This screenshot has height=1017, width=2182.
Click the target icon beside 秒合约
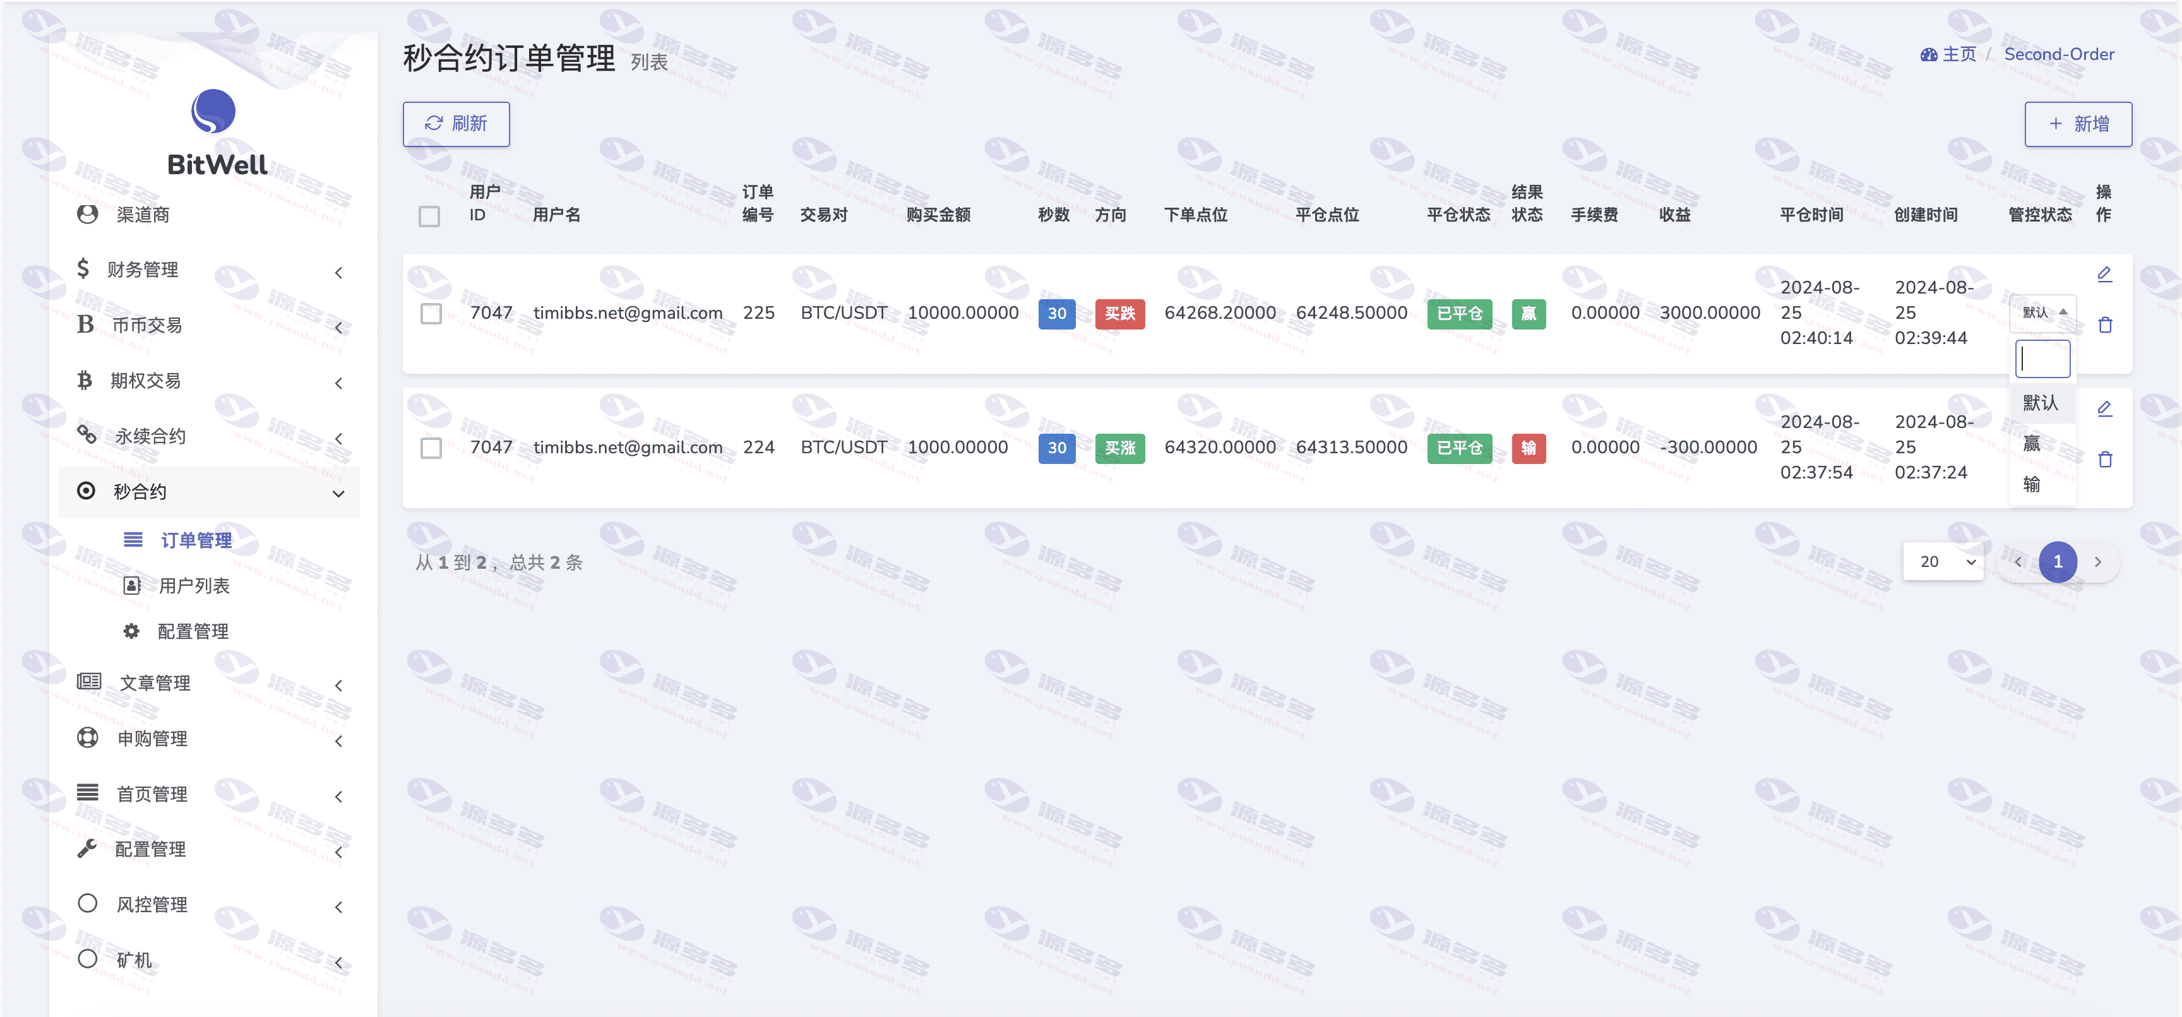[86, 491]
